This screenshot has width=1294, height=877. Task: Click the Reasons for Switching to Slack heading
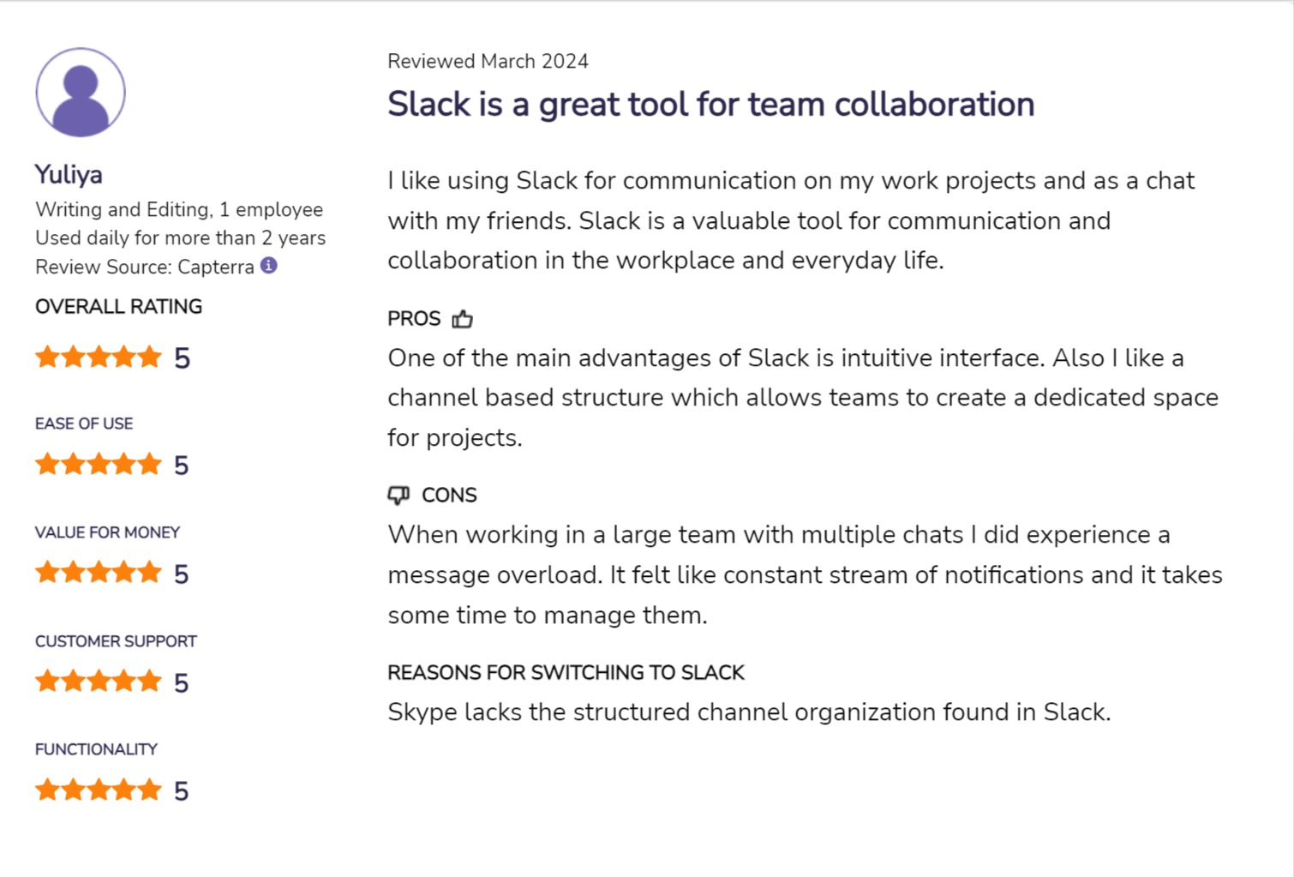coord(566,673)
